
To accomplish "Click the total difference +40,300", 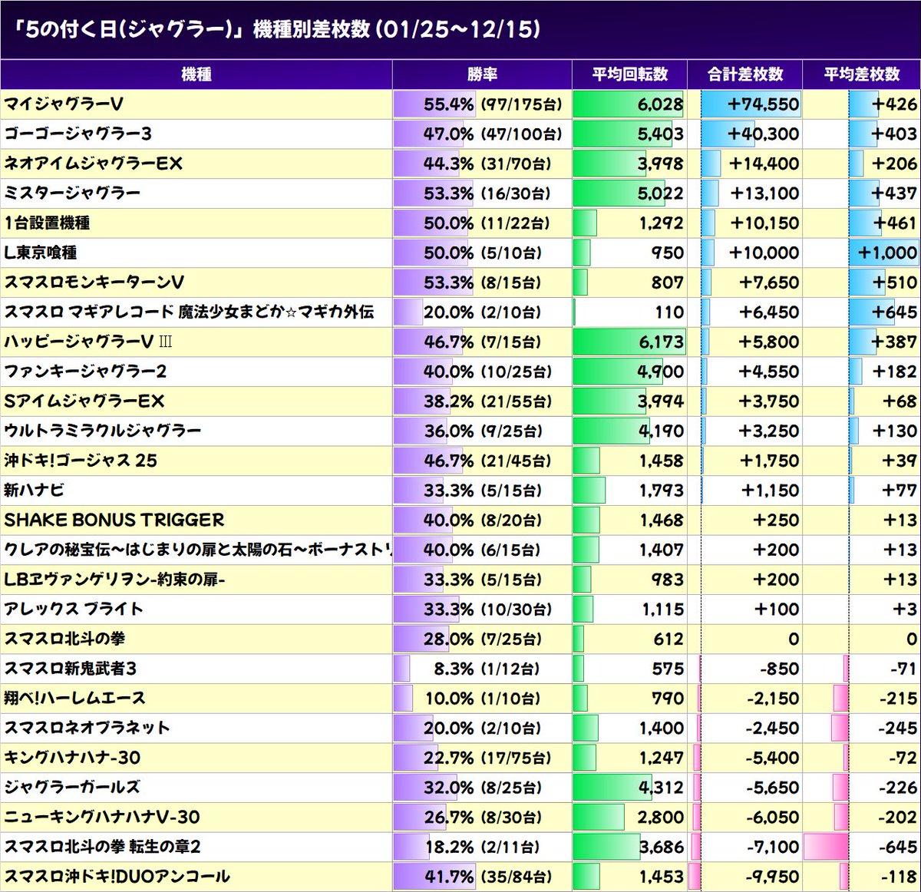I will (x=763, y=134).
